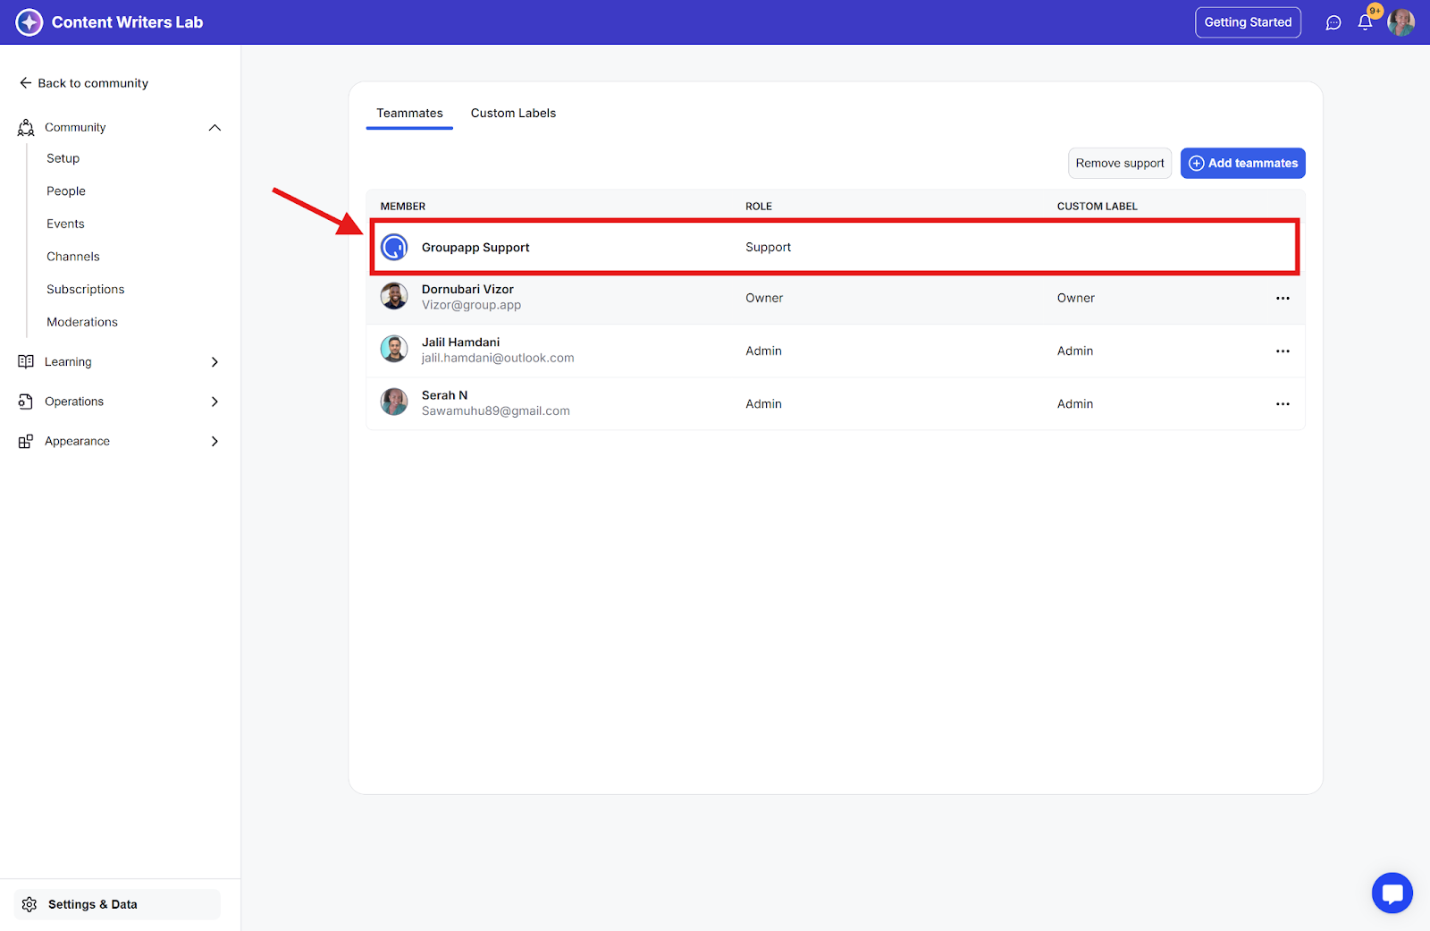This screenshot has width=1430, height=931.
Task: Click the profile avatar in the top bar
Action: click(x=1401, y=22)
